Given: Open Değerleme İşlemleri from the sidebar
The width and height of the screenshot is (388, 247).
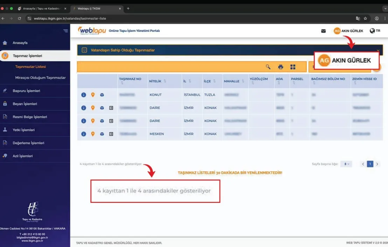Looking at the screenshot, I should point(28,143).
